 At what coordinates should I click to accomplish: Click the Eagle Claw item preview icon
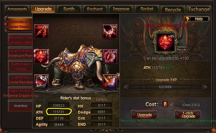pyautogui.click(x=165, y=42)
